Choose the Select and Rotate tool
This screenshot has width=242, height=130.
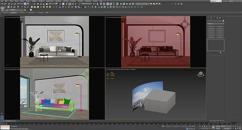point(41,4)
